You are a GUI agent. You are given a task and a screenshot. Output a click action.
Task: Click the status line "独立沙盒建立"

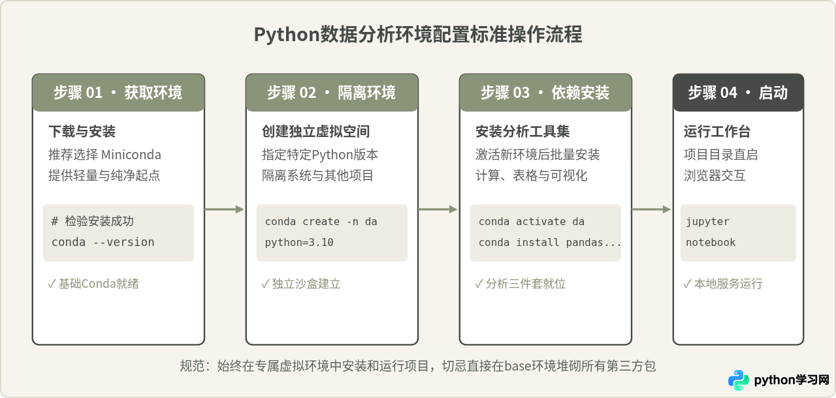click(x=301, y=284)
